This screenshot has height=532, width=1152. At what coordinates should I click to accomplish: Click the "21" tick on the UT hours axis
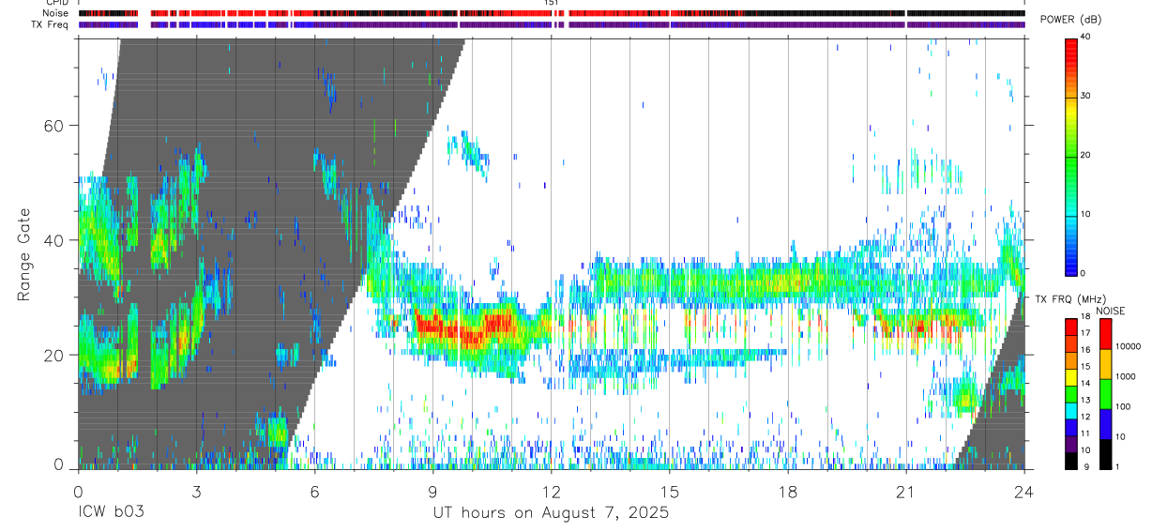pos(906,492)
